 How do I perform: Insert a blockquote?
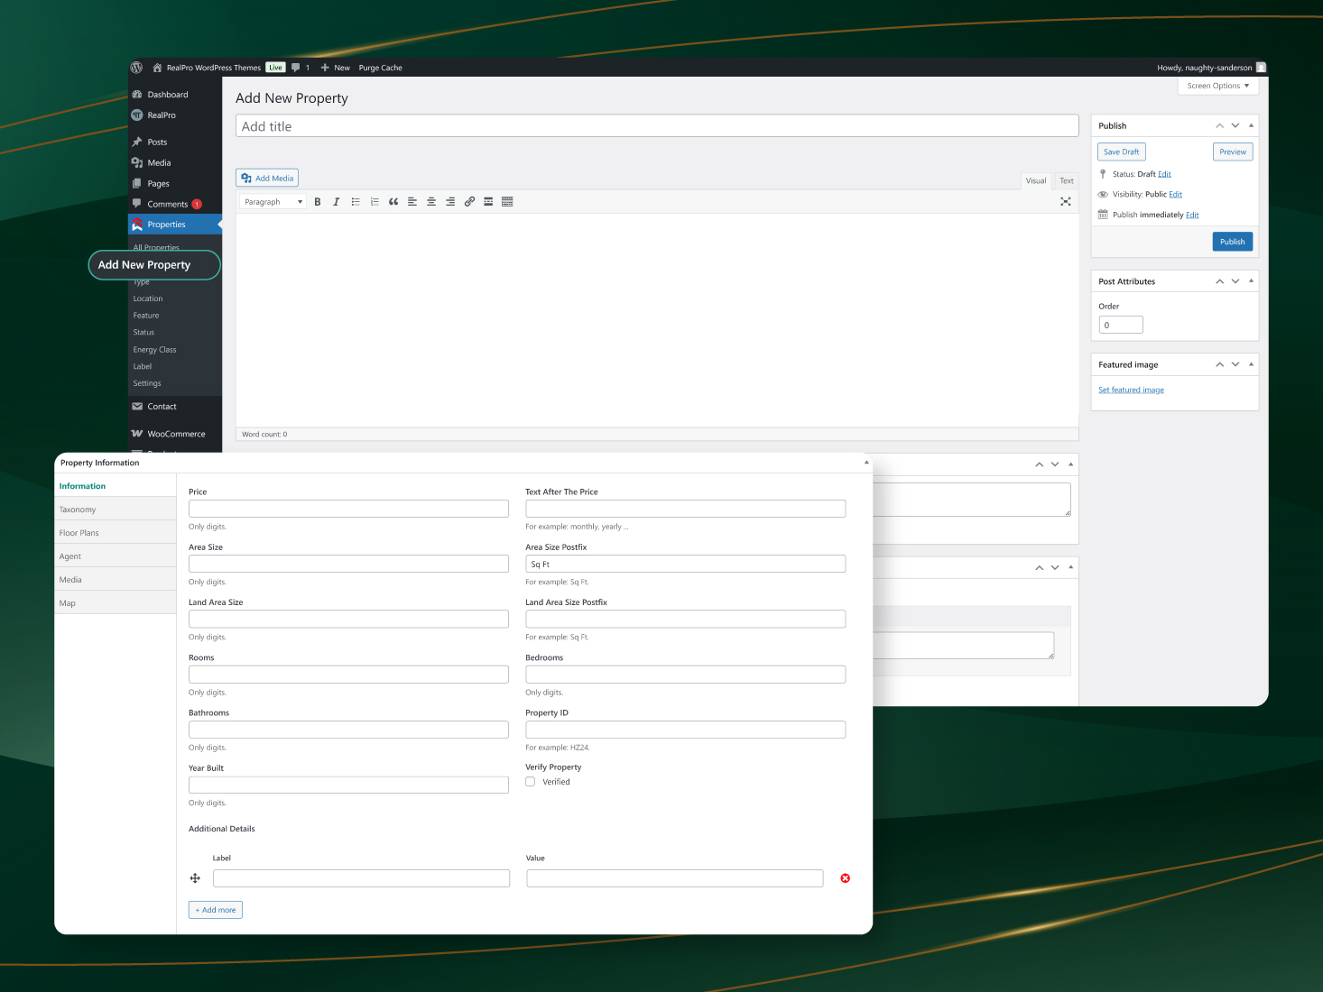(x=393, y=202)
